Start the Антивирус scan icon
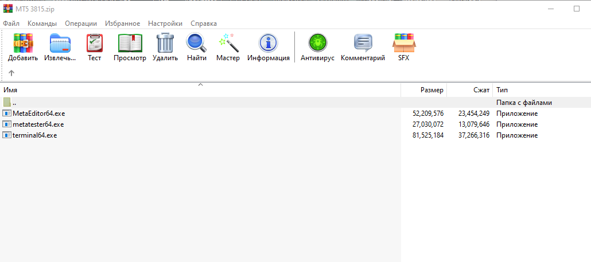 317,42
